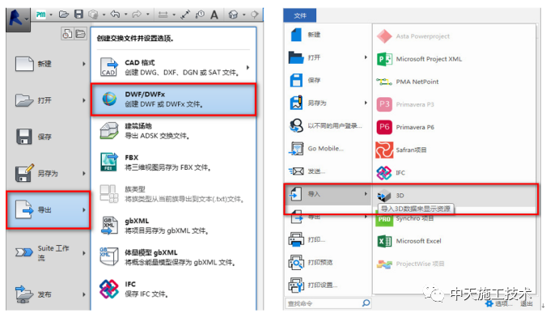
Task: Choose Primavera P3 import
Action: click(x=454, y=104)
